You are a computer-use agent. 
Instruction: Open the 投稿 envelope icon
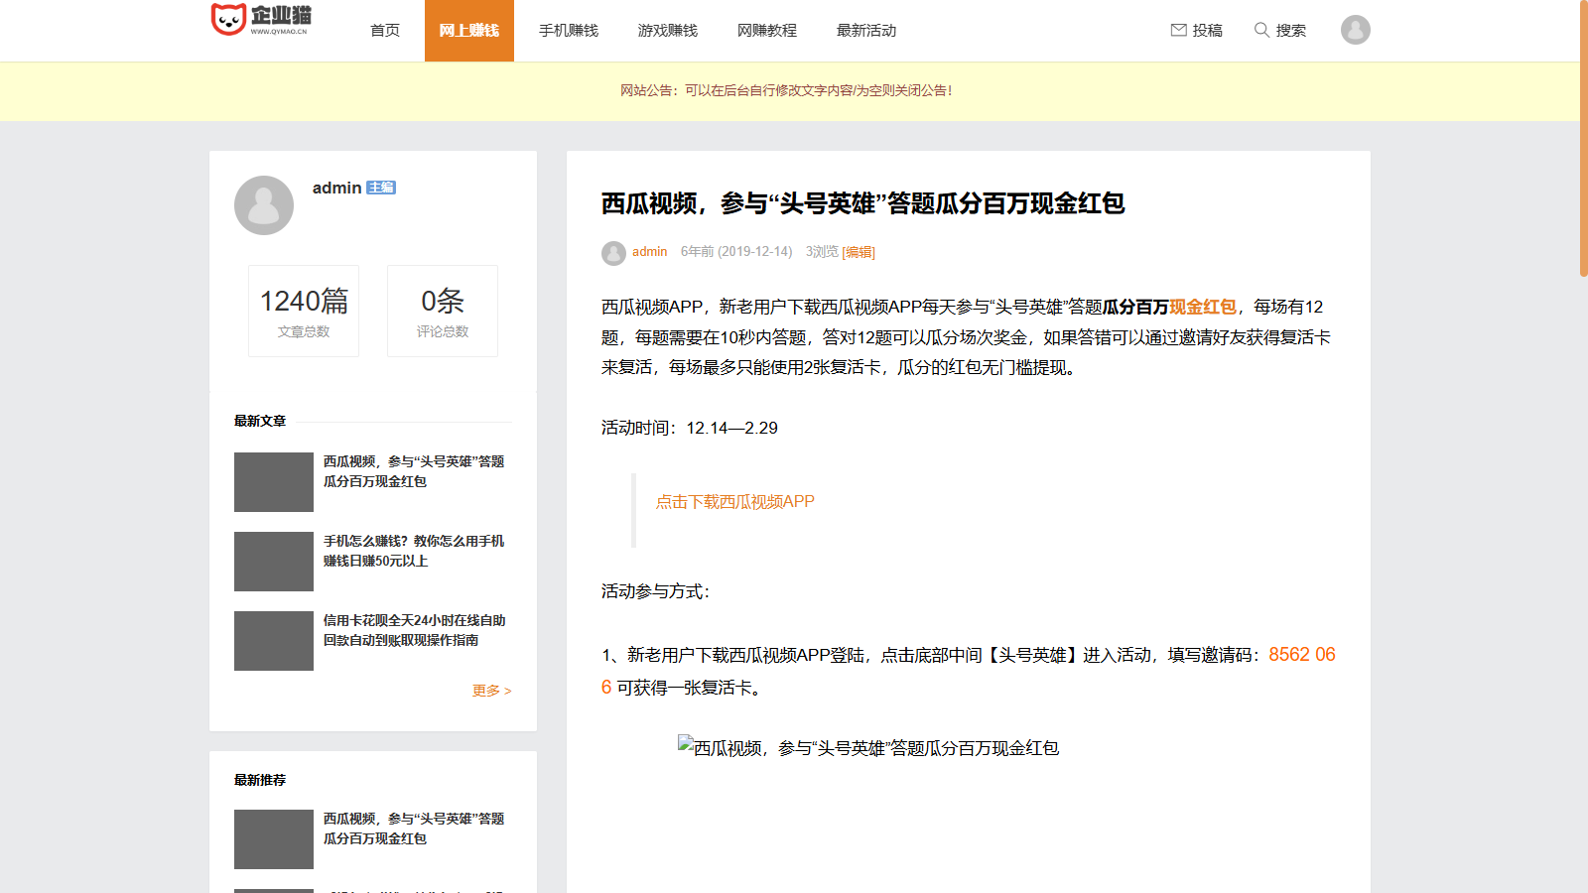click(x=1178, y=30)
